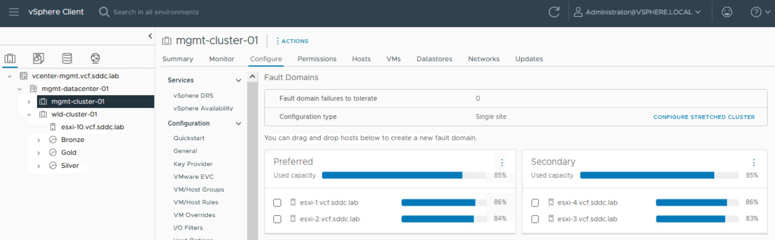Expand the Silver resource pool
775x240 pixels.
coord(38,166)
